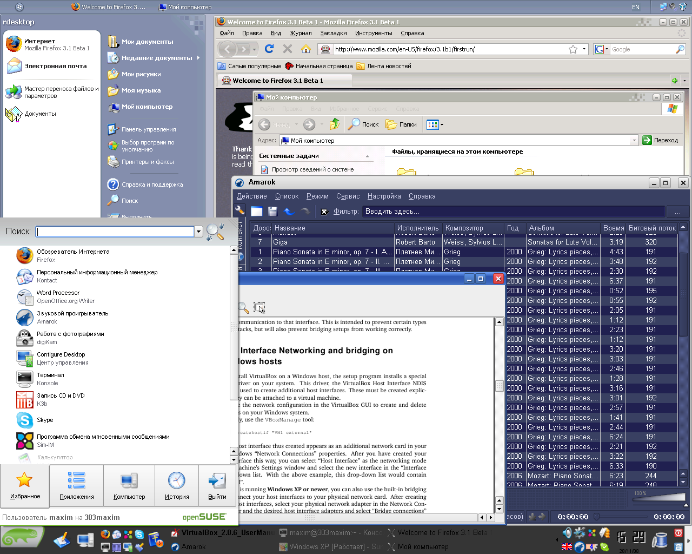692x554 pixels.
Task: Open Amarok Настройка menu
Action: tap(384, 196)
